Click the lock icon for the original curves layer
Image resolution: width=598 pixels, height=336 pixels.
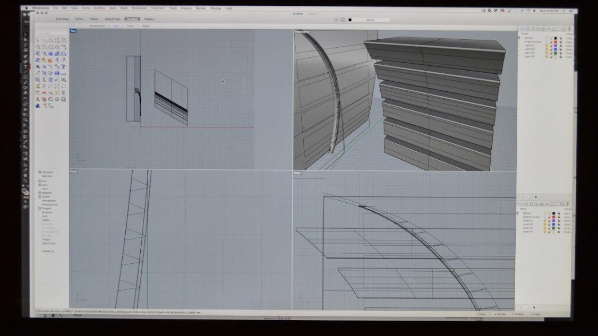(551, 42)
